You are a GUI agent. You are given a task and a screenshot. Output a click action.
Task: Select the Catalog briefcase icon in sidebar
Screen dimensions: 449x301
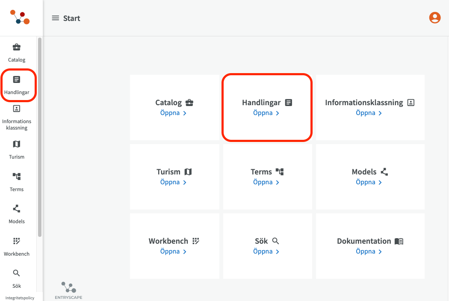pos(17,47)
